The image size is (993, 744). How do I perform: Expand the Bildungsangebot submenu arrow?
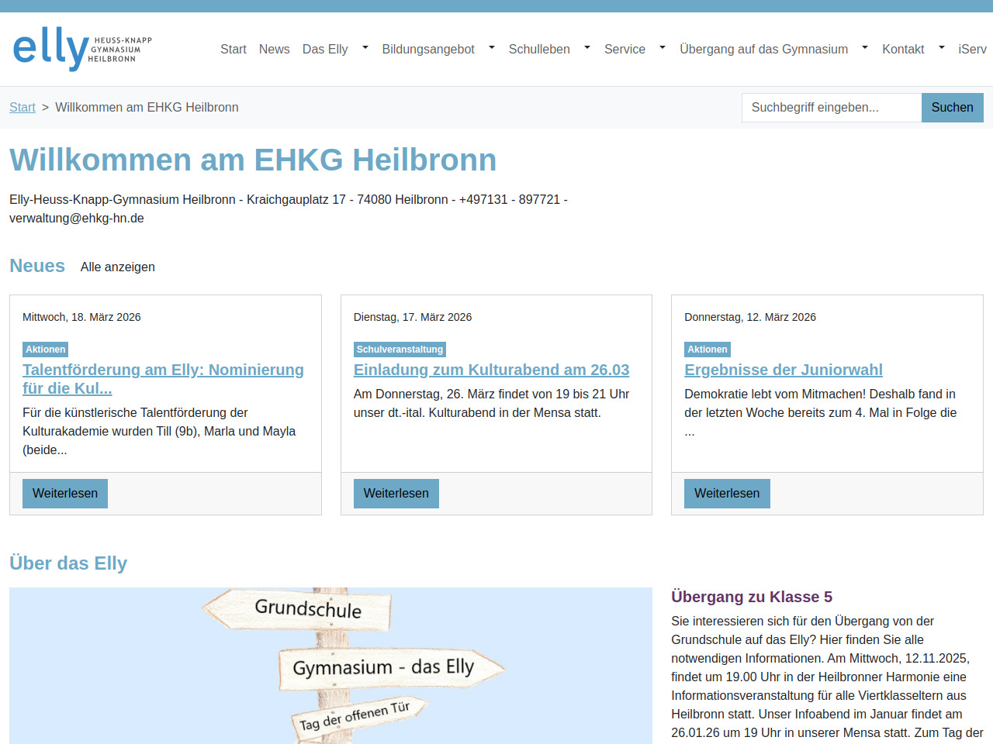click(x=492, y=47)
